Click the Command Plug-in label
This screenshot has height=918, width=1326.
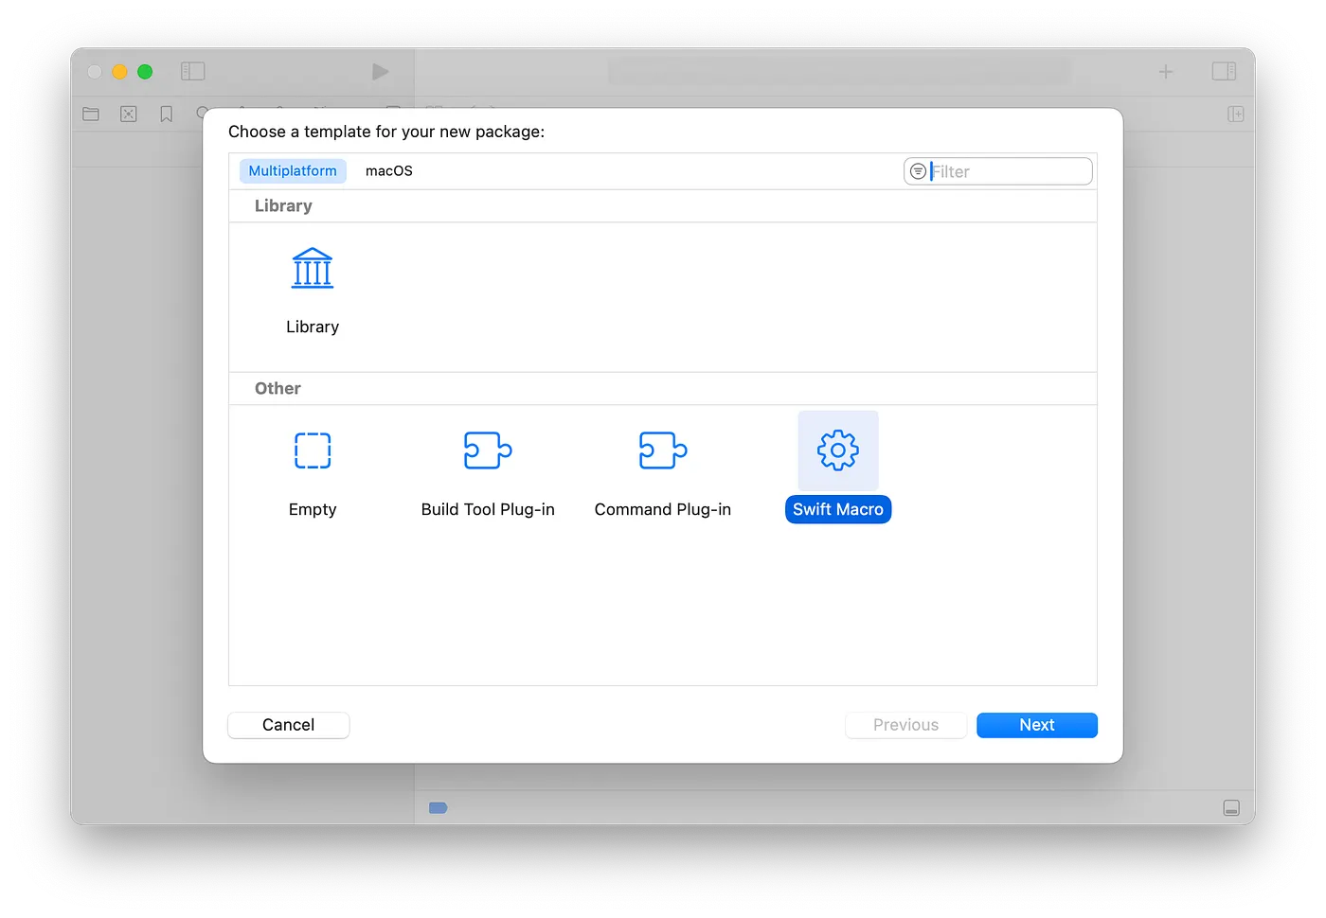click(663, 509)
